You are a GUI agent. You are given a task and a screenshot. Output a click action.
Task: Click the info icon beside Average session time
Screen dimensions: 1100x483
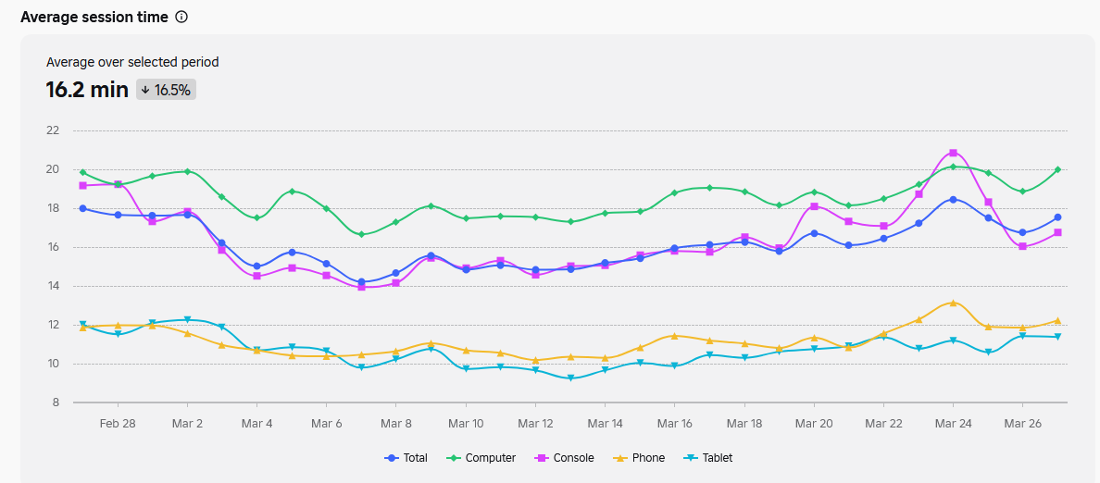[181, 18]
